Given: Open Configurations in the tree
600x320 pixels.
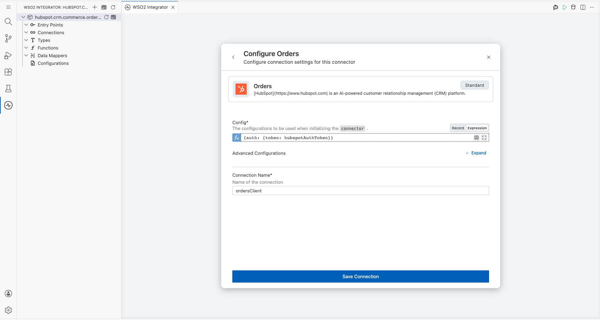Looking at the screenshot, I should pyautogui.click(x=53, y=63).
